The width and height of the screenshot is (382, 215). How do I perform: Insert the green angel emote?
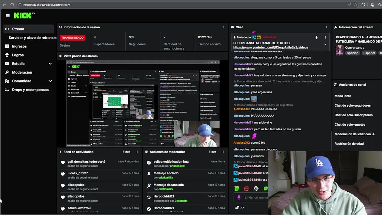(237, 188)
